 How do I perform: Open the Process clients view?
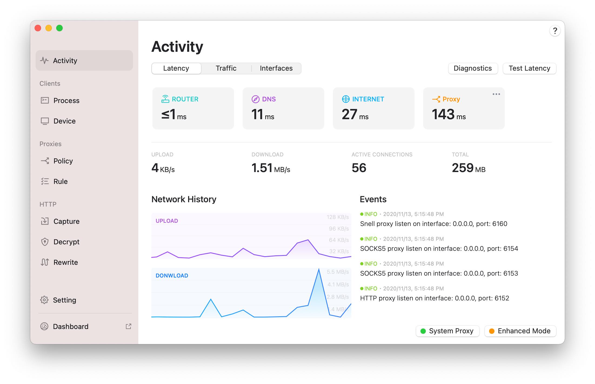point(66,101)
